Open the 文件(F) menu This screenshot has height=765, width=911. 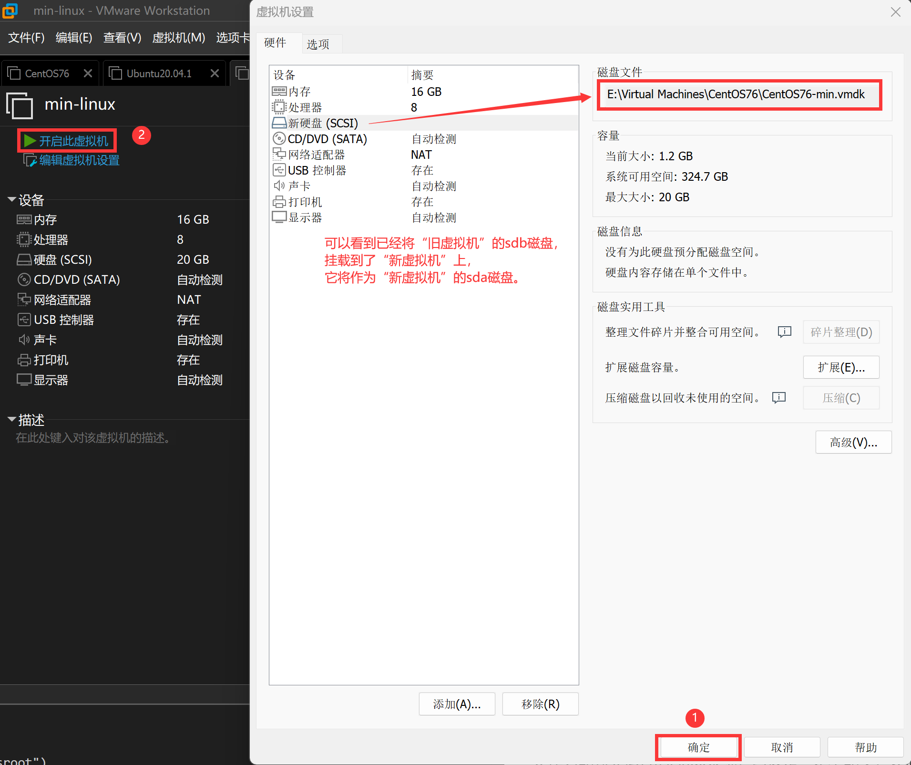[x=26, y=37]
